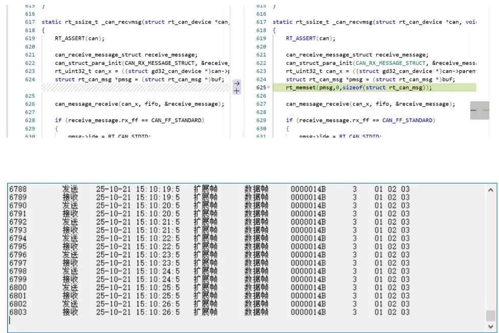
Task: Click the plus marker beside line 625
Action: [269, 87]
